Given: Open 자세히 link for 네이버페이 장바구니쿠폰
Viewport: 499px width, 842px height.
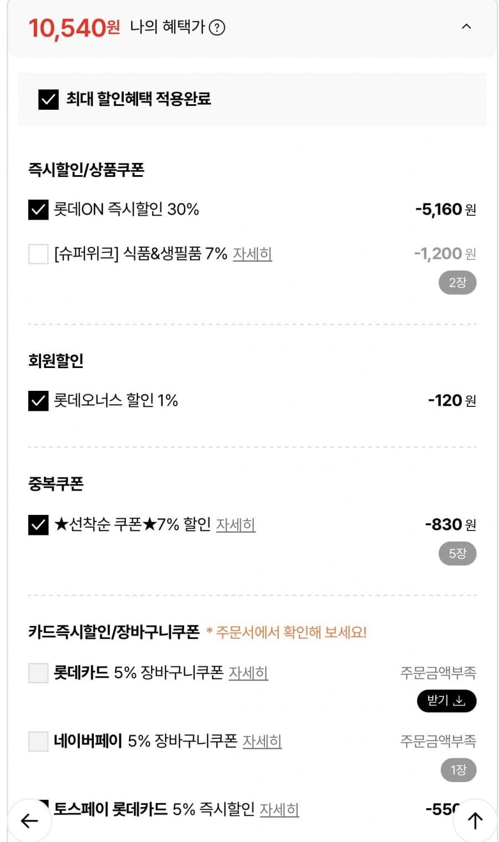Looking at the screenshot, I should coord(262,741).
